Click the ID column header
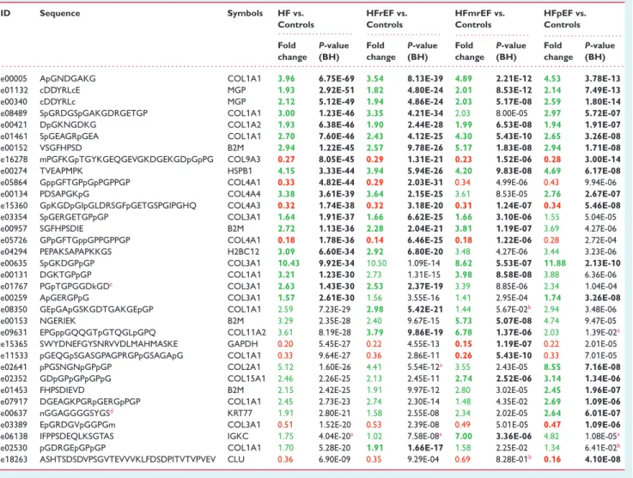This screenshot has height=478, width=633. (6, 14)
